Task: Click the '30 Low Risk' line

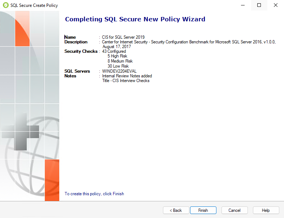Action: (x=118, y=66)
